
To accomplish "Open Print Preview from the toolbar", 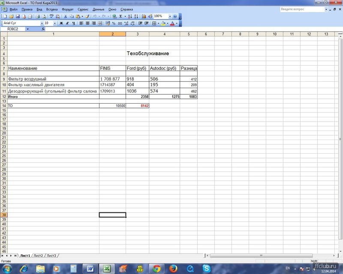I will (x=44, y=16).
